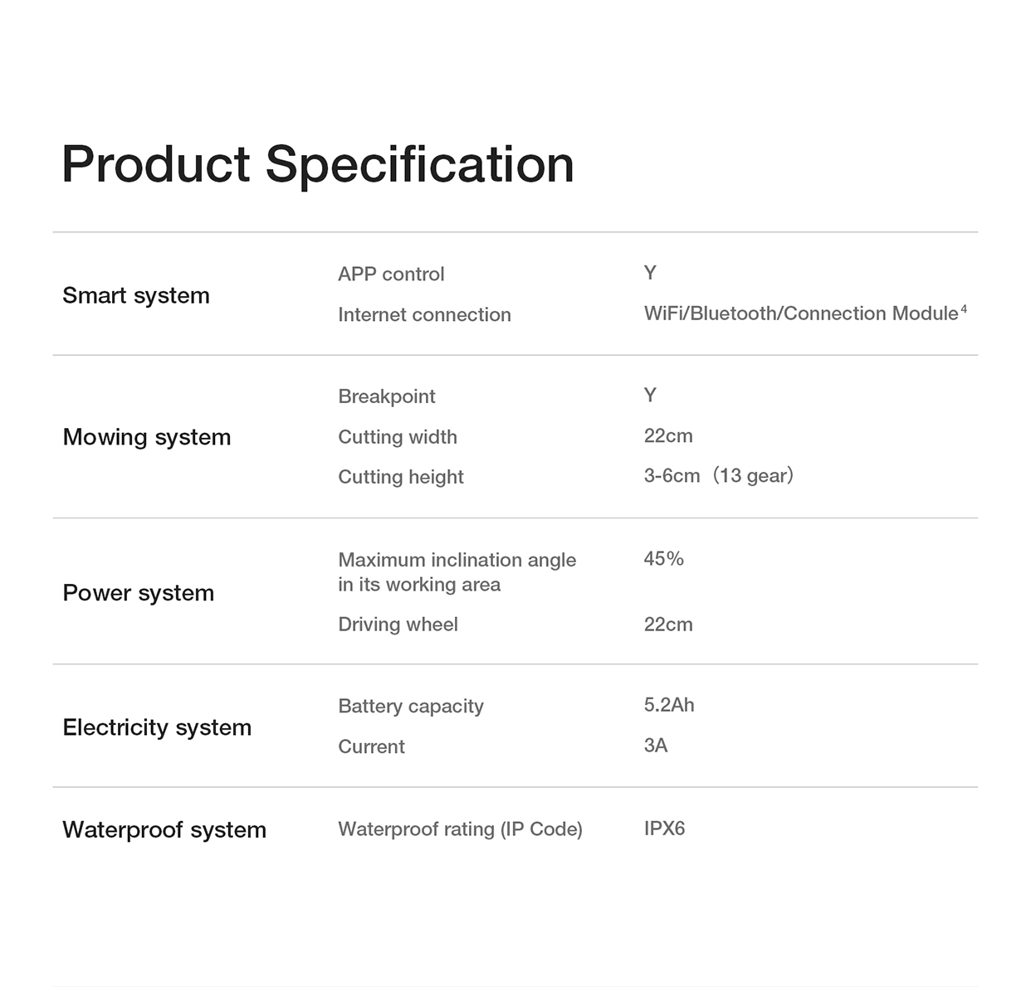Viewport: 1031px width, 987px height.
Task: Click the WiFi/Bluetooth/Connection Module value
Action: click(x=800, y=314)
